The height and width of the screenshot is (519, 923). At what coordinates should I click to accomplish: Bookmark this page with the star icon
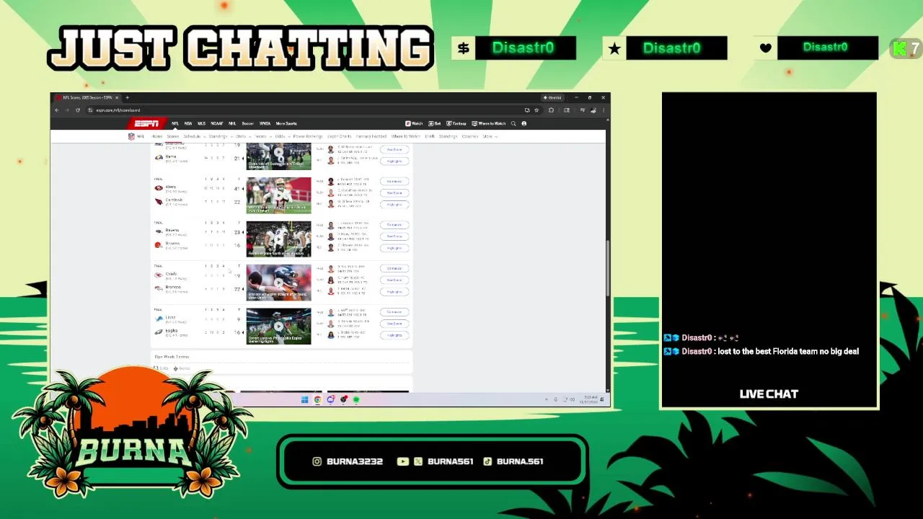[536, 110]
